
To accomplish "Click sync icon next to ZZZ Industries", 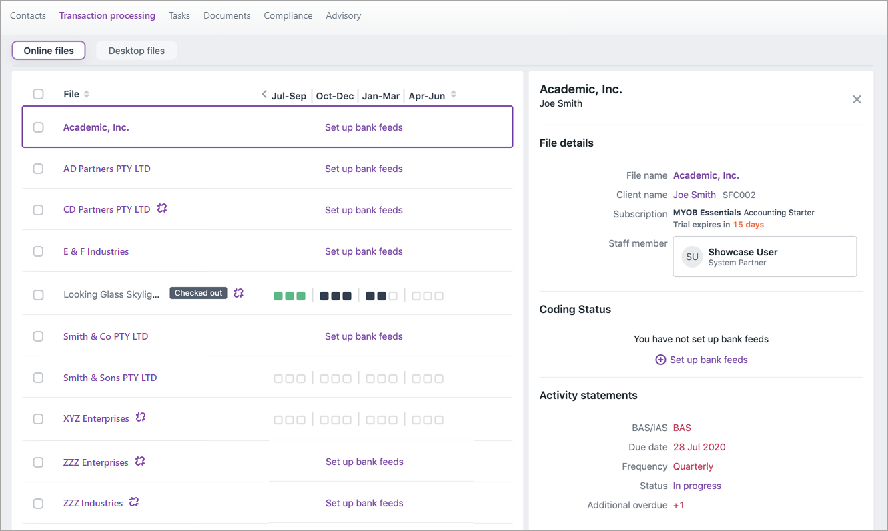I will click(x=134, y=502).
